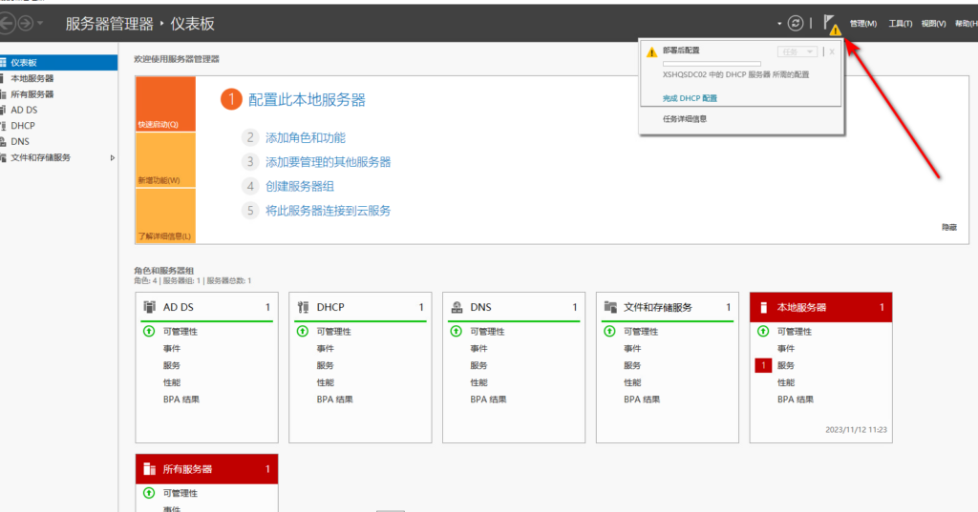
Task: Select 仪表板 in the sidebar
Action: [x=58, y=62]
